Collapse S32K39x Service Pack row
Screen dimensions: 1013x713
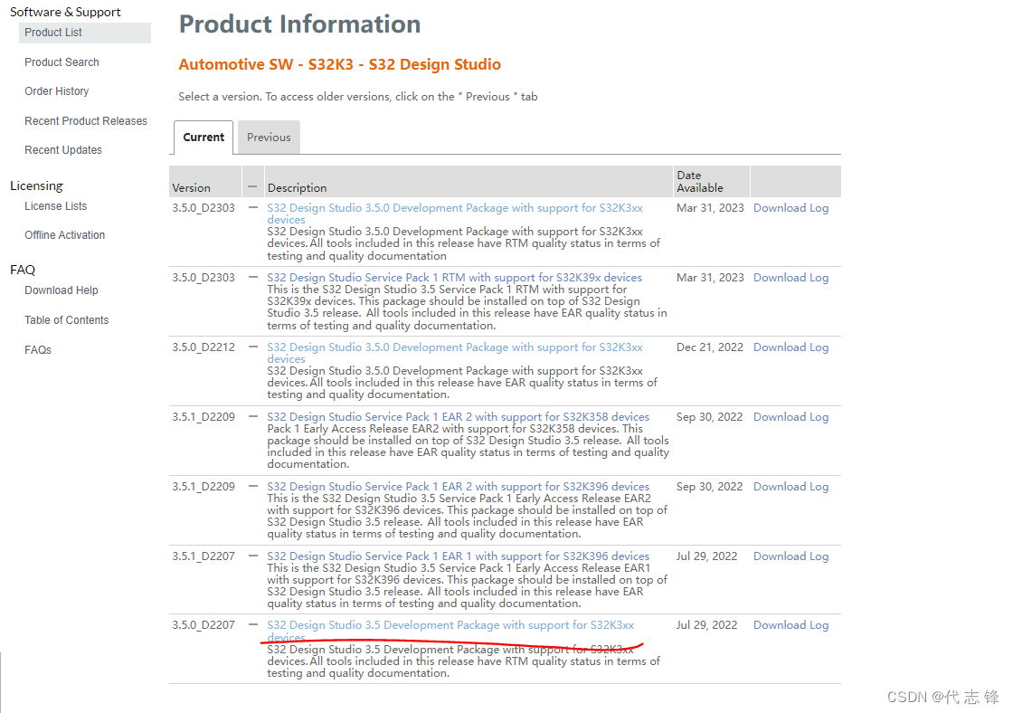pyautogui.click(x=252, y=277)
